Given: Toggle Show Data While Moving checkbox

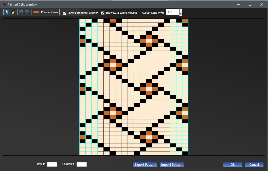Looking at the screenshot, I should [x=103, y=13].
